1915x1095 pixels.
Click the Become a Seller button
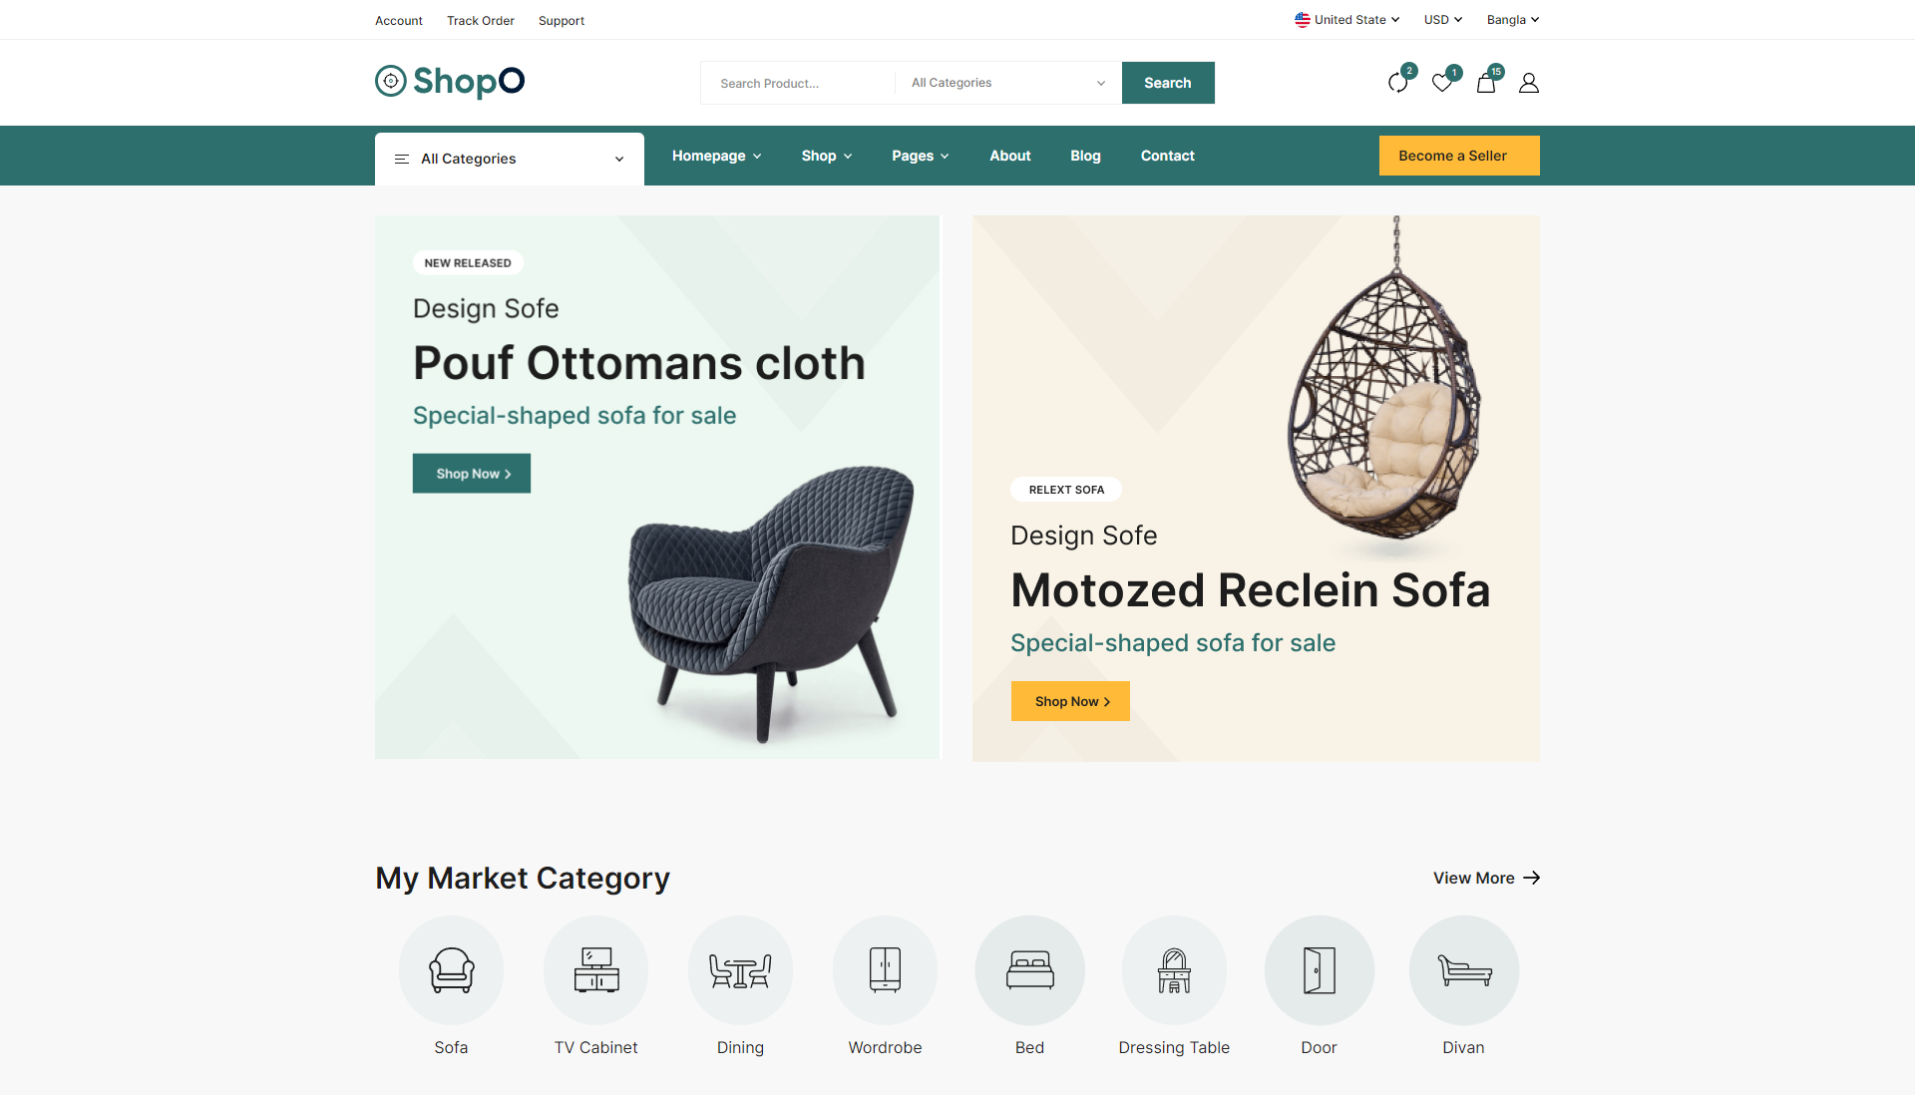[x=1459, y=156]
